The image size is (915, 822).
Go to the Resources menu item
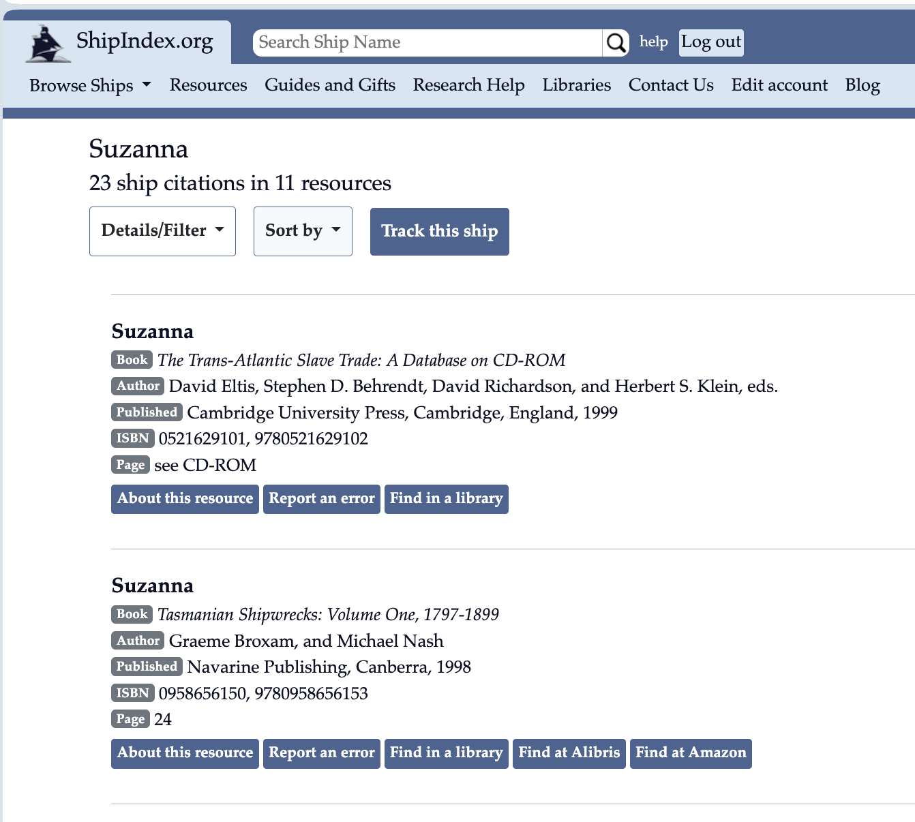[x=208, y=85]
